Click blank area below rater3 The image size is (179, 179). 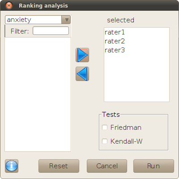pyautogui.click(x=136, y=78)
